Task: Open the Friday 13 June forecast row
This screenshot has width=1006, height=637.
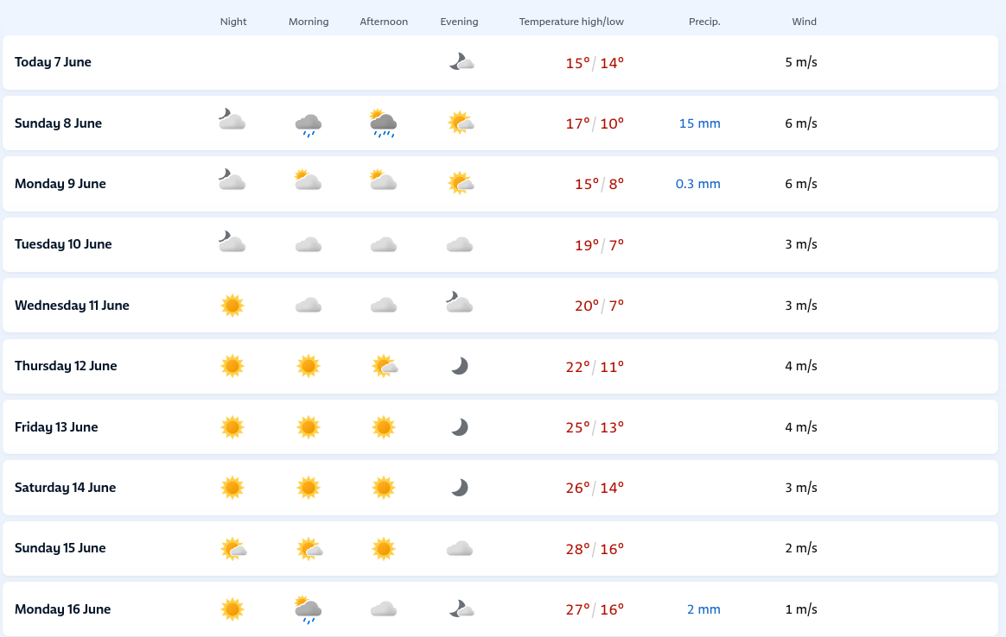Action: coord(500,426)
